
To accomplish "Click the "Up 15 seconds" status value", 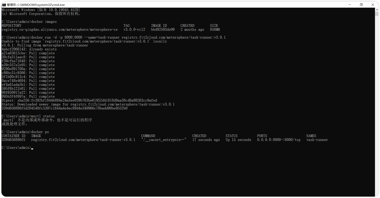I will (238, 140).
